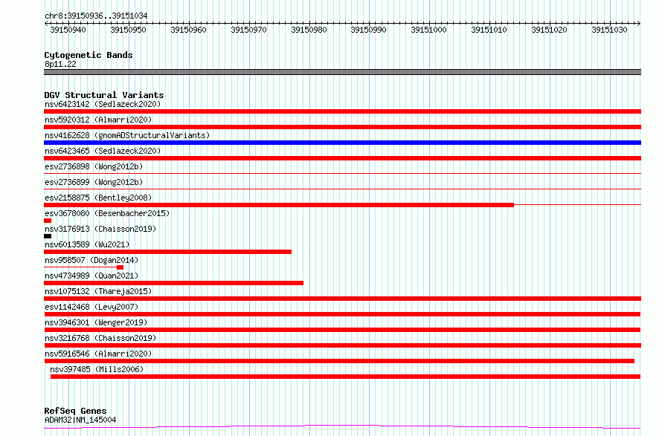Click the blue gnomAD variant bar
The height and width of the screenshot is (436, 662).
coord(342,143)
